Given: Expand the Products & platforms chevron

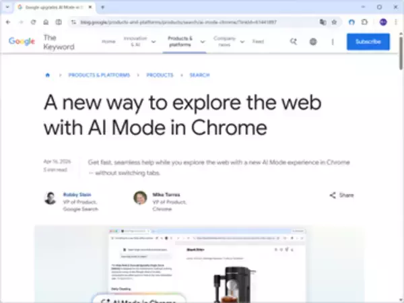Looking at the screenshot, I should pyautogui.click(x=203, y=42).
